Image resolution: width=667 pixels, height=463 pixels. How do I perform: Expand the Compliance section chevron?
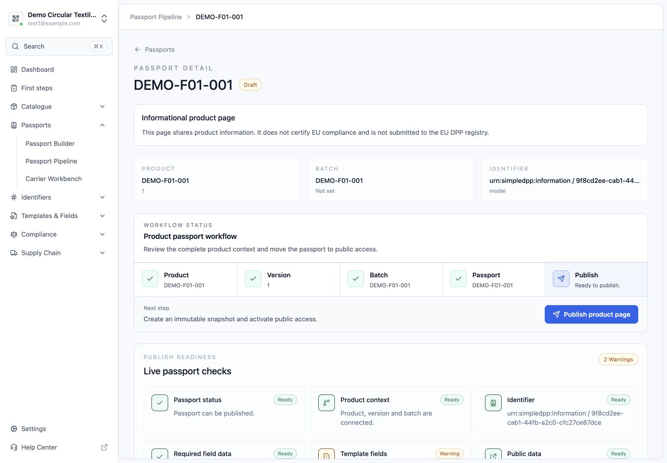[x=102, y=234]
